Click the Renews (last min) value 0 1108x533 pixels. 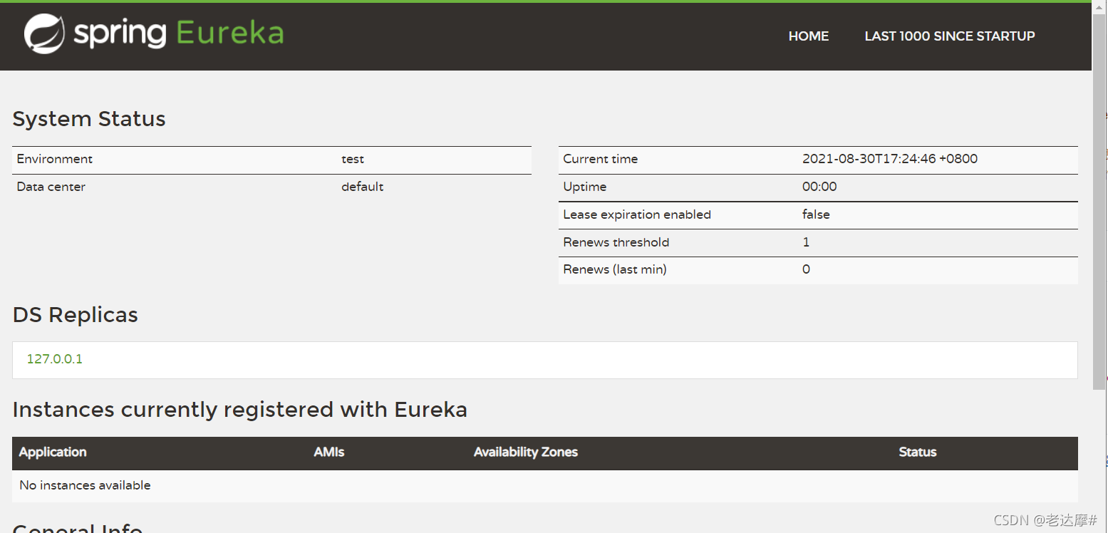pyautogui.click(x=806, y=270)
